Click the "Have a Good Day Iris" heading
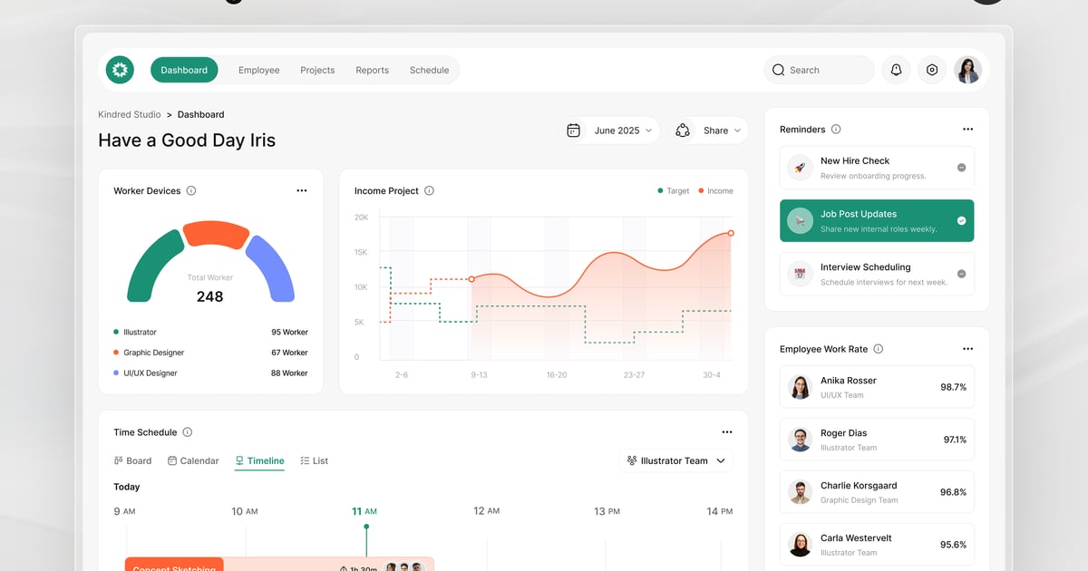 187,140
